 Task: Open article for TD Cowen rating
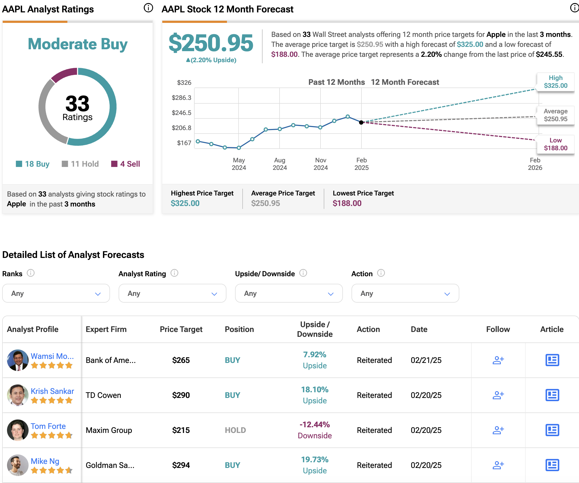(x=552, y=395)
